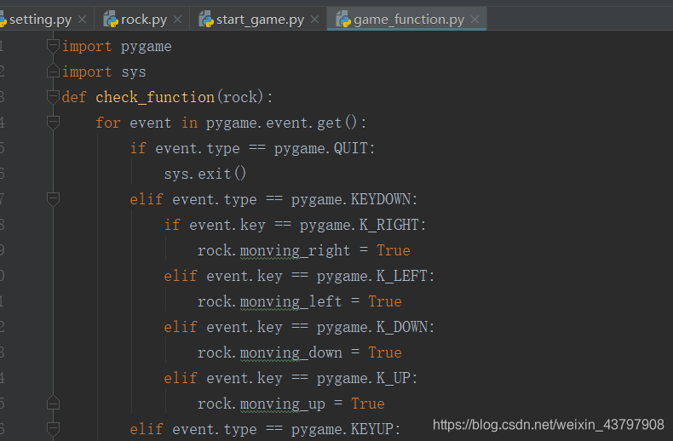Click the fold end marker beside monving_up line

[x=53, y=403]
